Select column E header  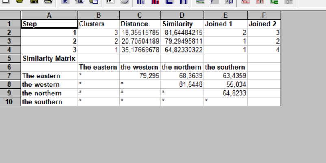point(226,15)
